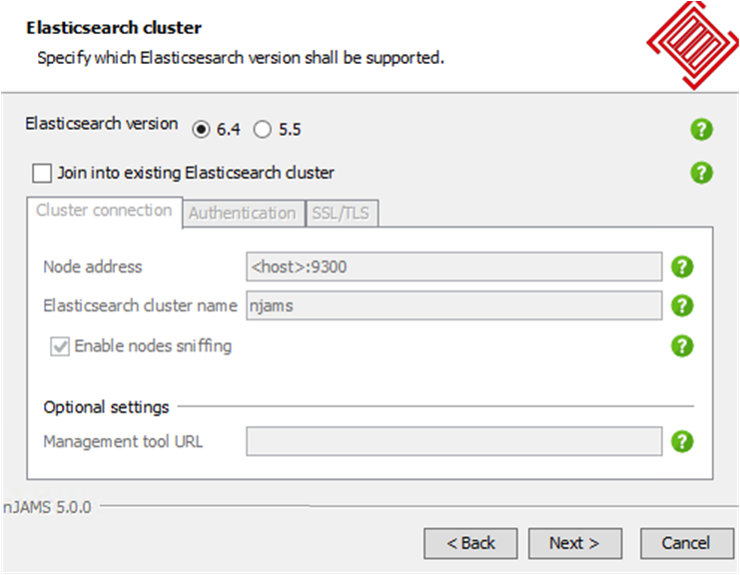This screenshot has height=575, width=740.
Task: Go back with the Back button
Action: click(x=470, y=543)
